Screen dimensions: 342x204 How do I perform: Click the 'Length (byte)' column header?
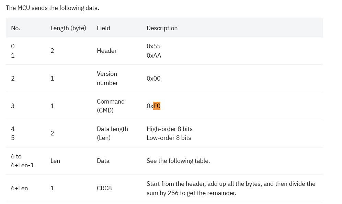coord(68,28)
